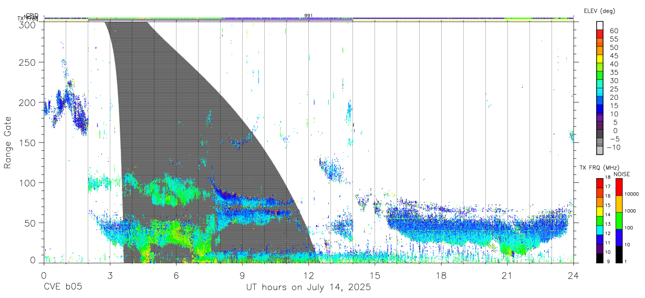Pick the white top swatch of the ELEV bar

pyautogui.click(x=600, y=26)
